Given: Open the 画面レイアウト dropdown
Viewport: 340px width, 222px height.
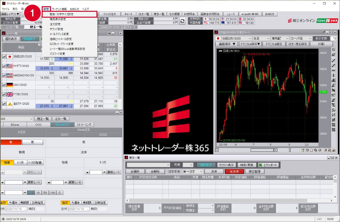Looking at the screenshot, I should (10, 14).
